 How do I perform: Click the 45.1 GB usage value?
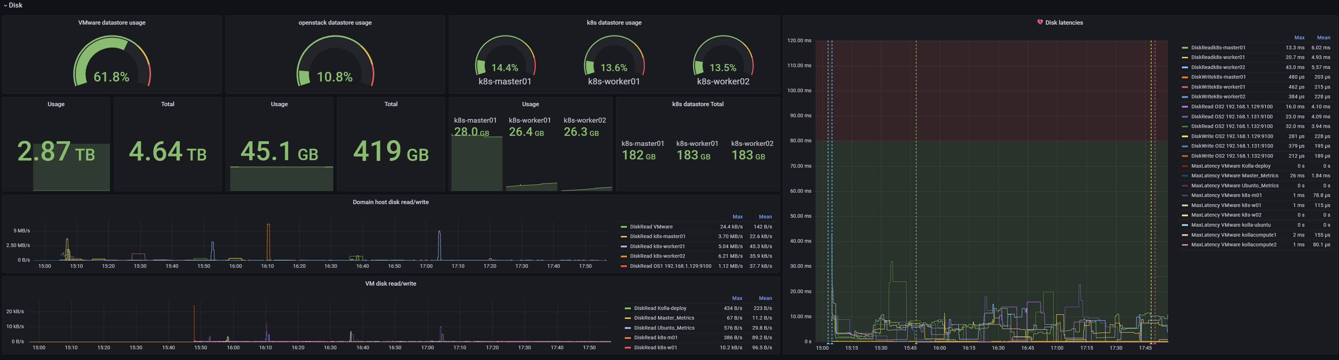pyautogui.click(x=279, y=151)
